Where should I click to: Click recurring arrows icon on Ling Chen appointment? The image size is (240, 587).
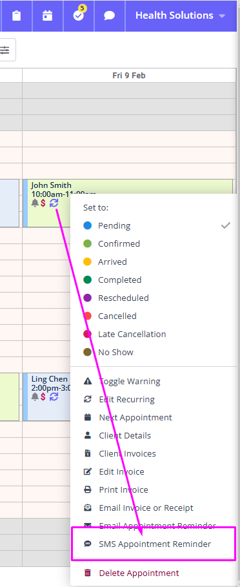point(54,396)
